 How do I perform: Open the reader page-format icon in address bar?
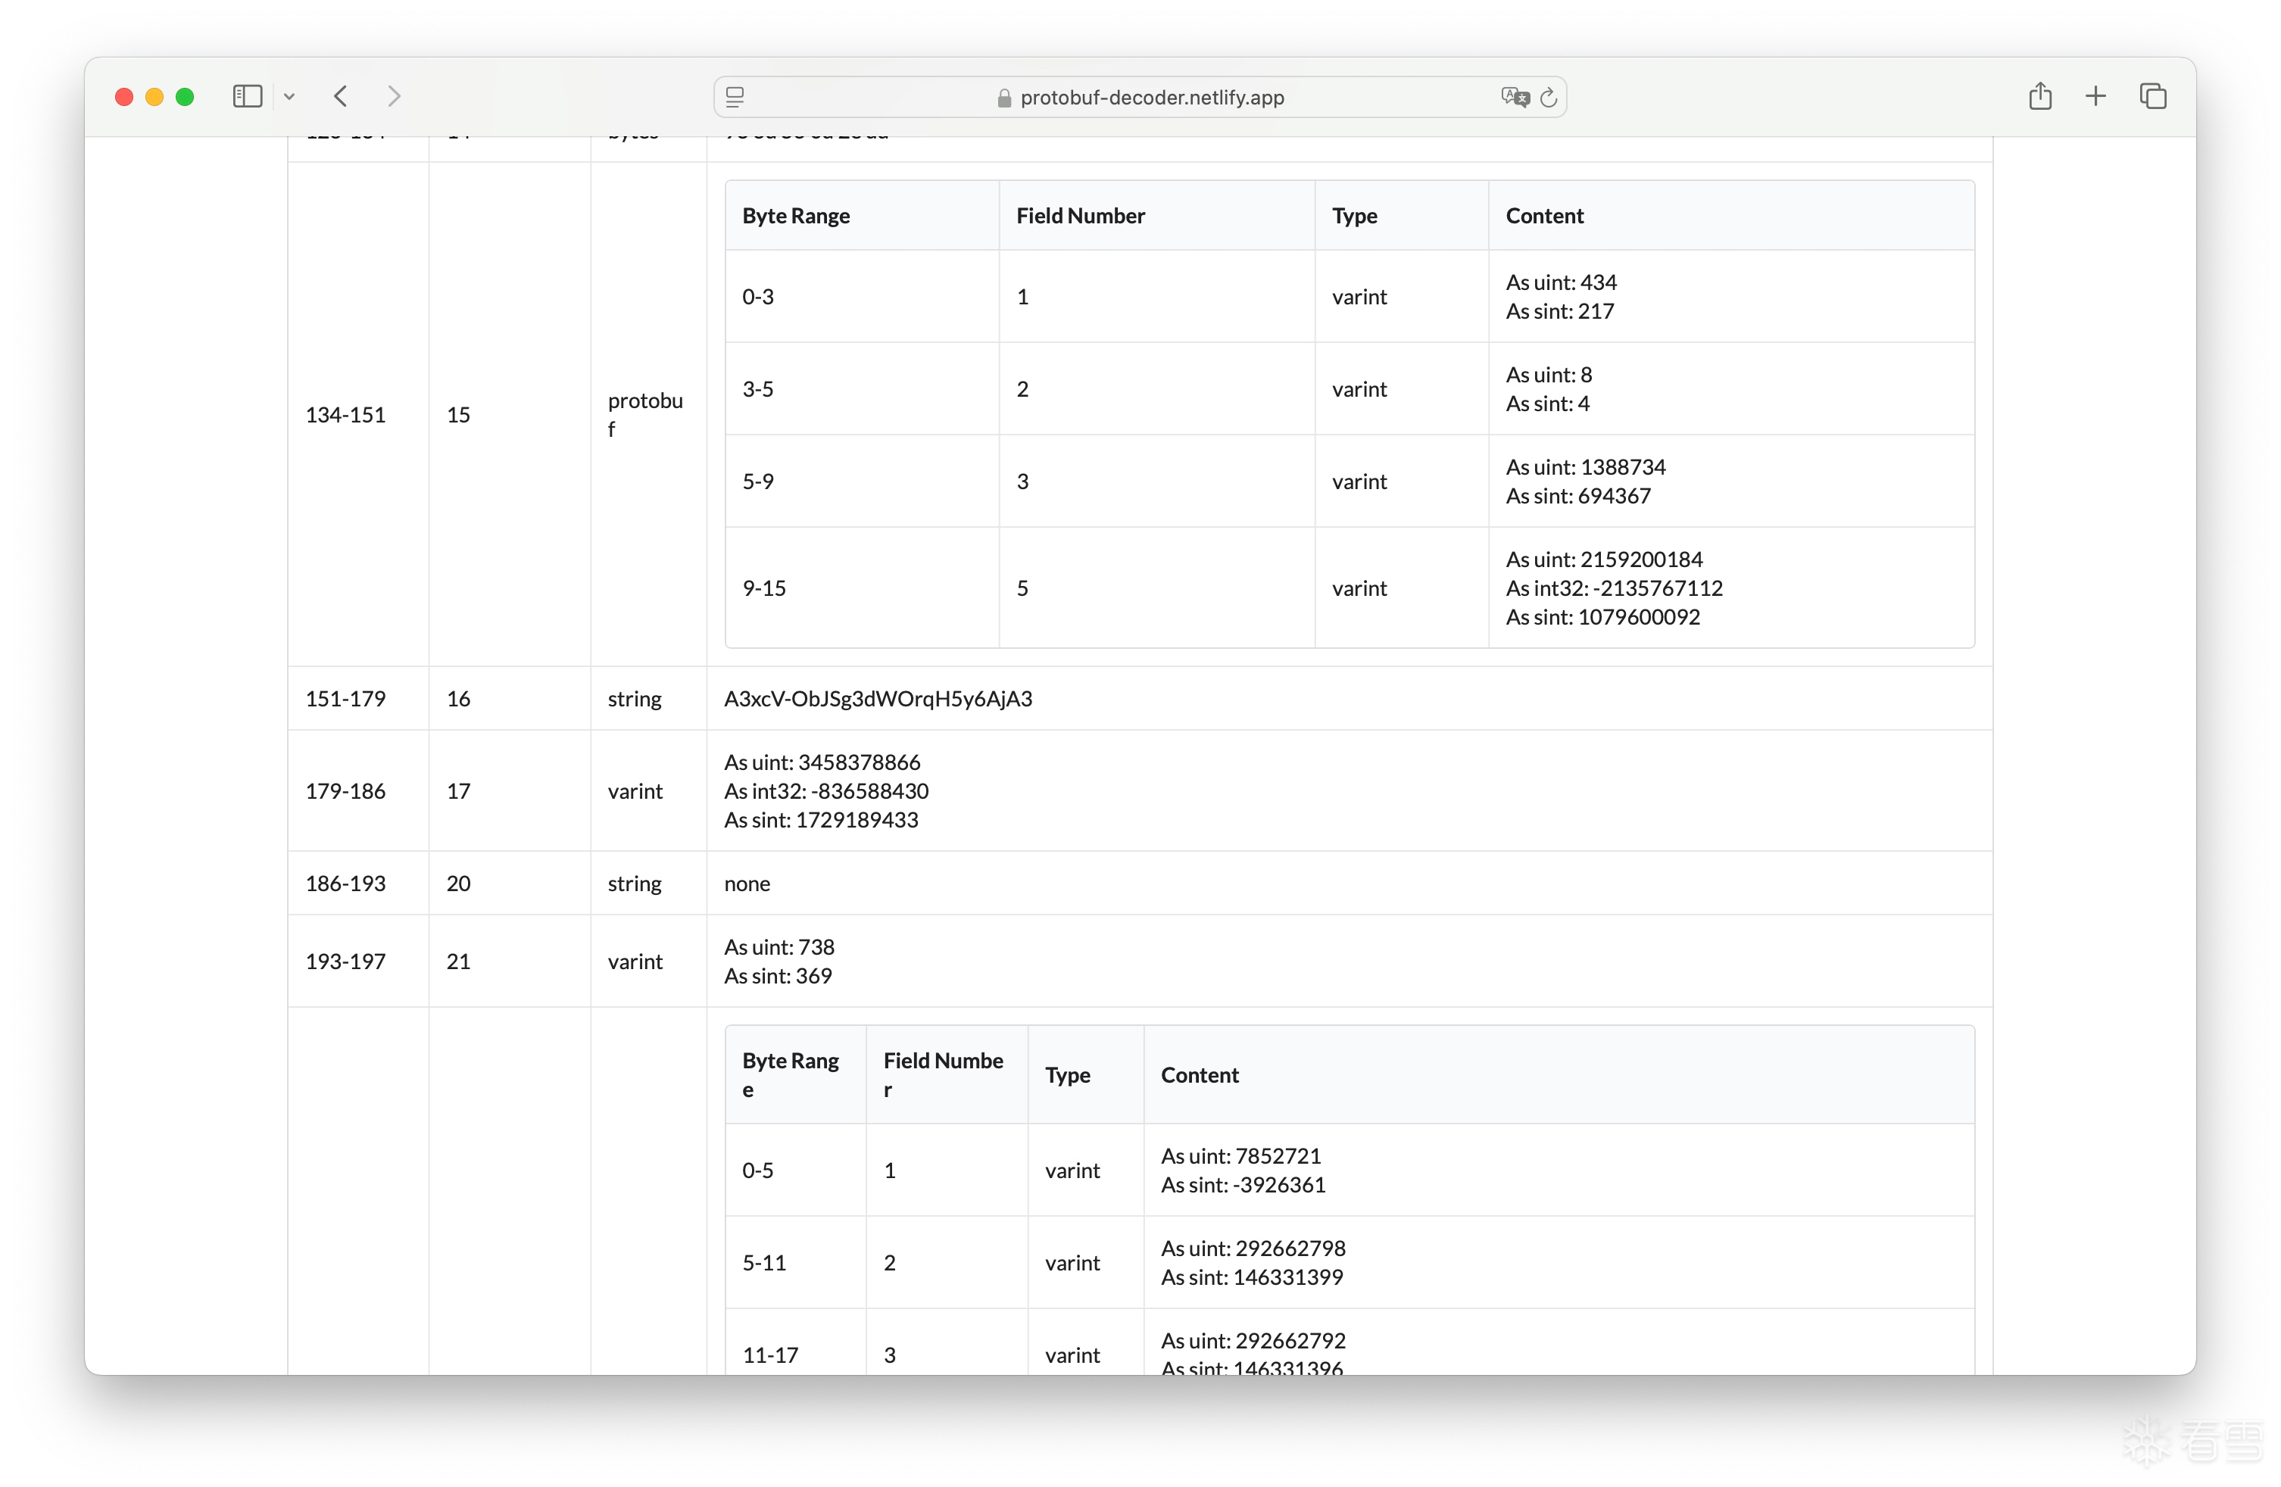coord(735,97)
